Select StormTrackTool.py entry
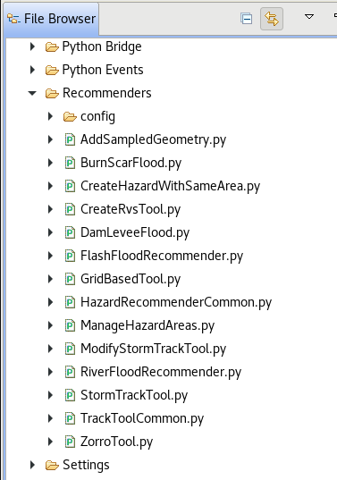This screenshot has width=337, height=480. [x=134, y=395]
